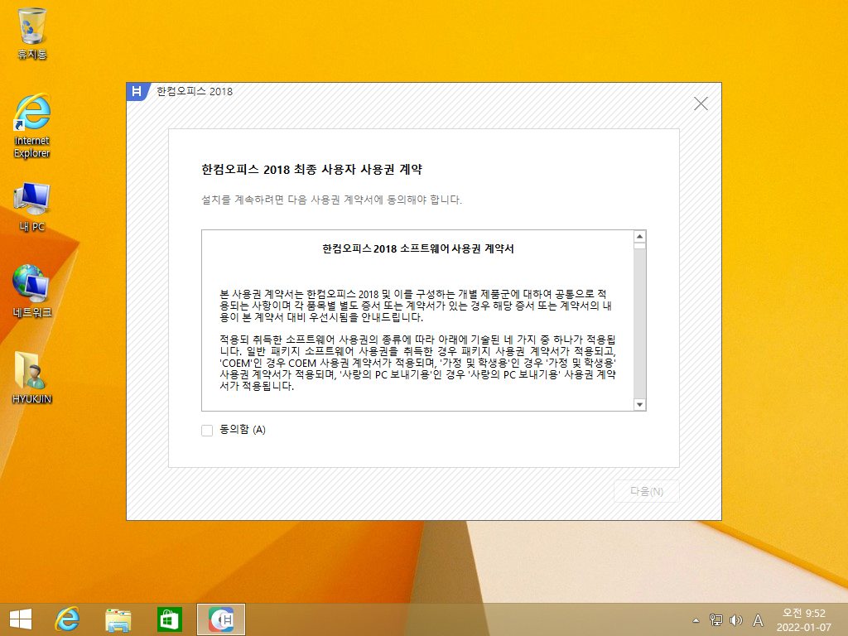
Task: Click the 다음(N) next button
Action: click(646, 491)
